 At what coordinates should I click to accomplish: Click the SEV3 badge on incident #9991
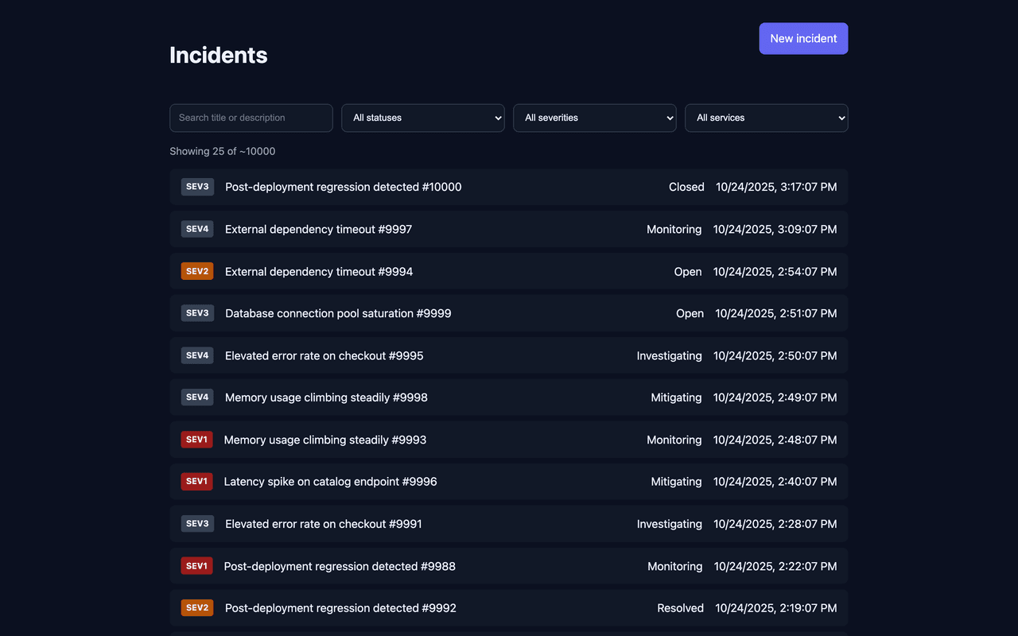click(197, 524)
